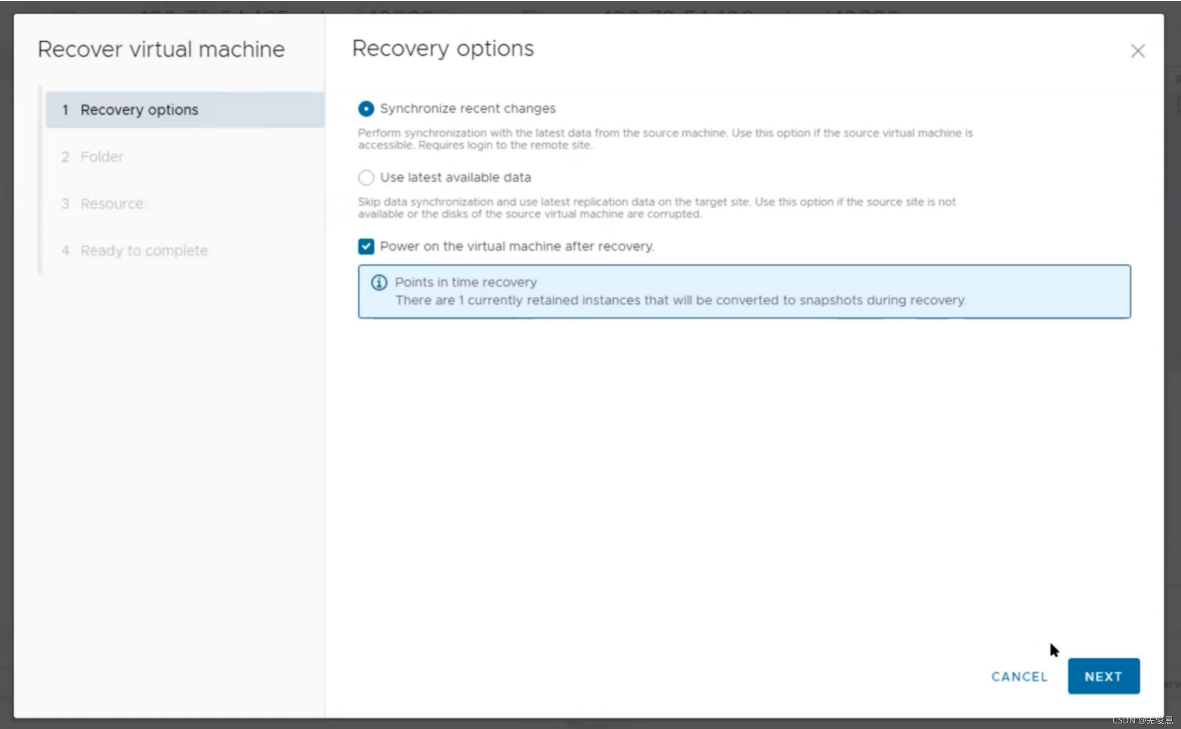Screen dimensions: 1181x729
Task: Click the Power on after recovery label
Action: coord(516,246)
